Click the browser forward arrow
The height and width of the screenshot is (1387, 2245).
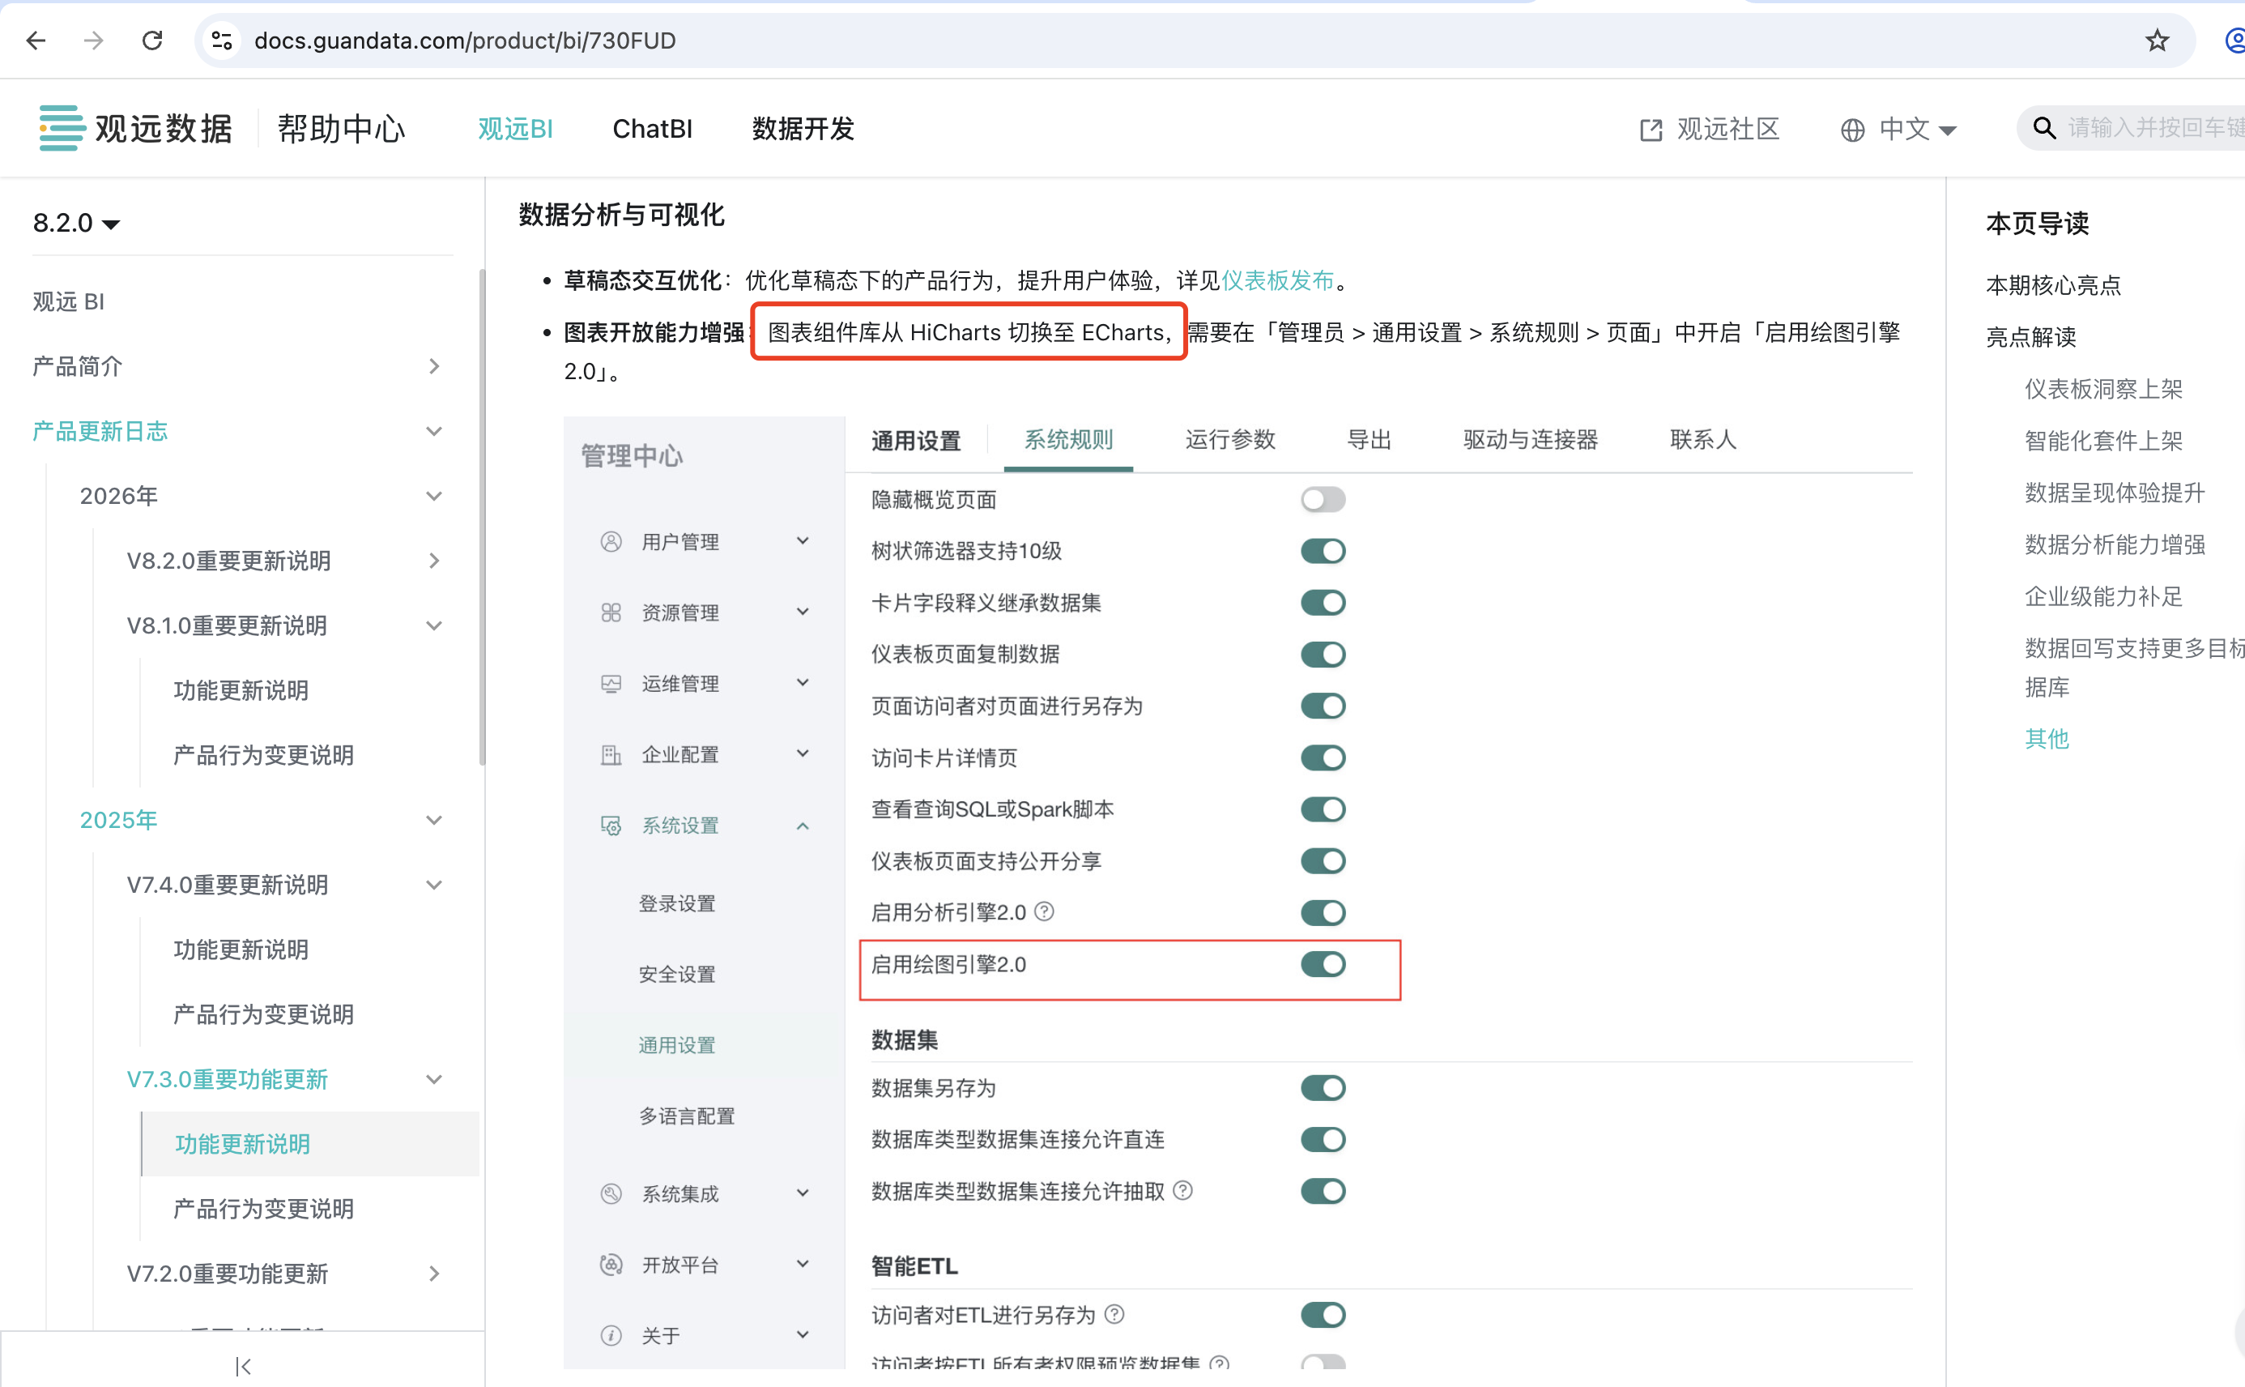(94, 41)
